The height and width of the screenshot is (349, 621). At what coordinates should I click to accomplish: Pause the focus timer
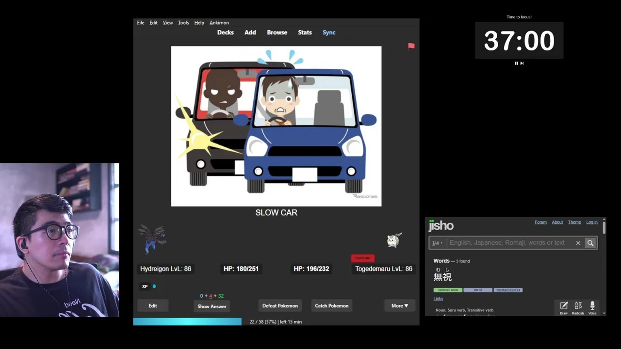pos(516,63)
